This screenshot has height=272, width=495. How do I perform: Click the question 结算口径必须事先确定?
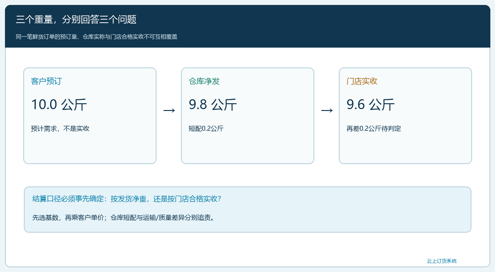coord(127,199)
